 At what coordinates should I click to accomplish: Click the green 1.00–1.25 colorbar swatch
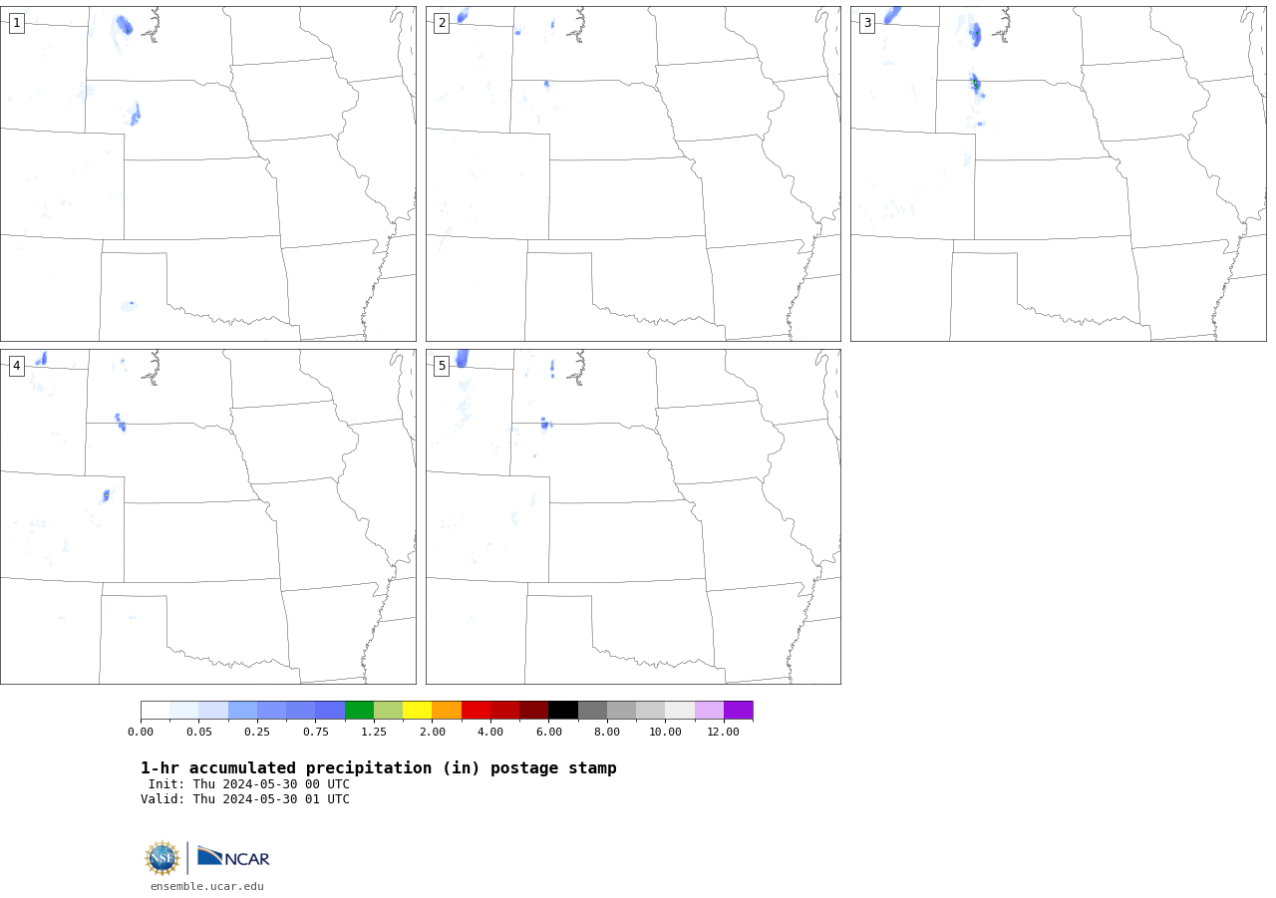coord(359,711)
